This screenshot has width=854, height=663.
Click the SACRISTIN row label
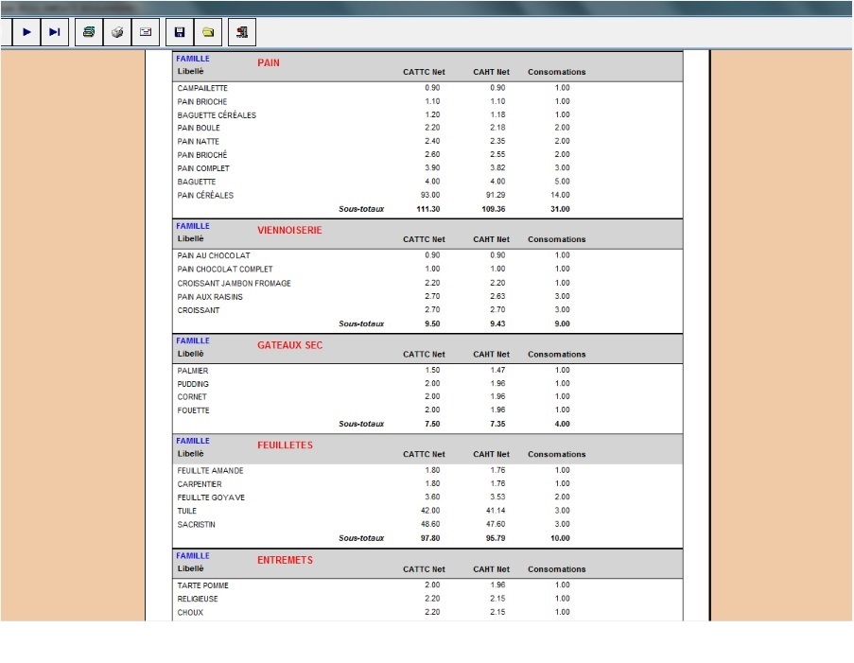click(x=196, y=525)
